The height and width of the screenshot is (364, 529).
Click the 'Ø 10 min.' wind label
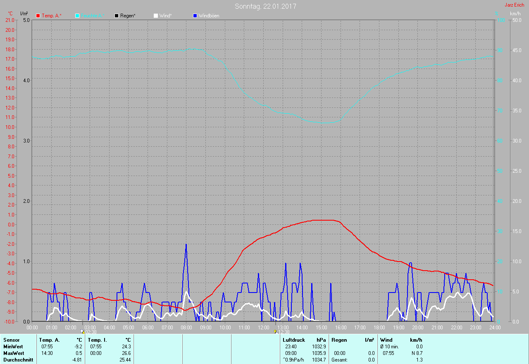[x=389, y=347]
